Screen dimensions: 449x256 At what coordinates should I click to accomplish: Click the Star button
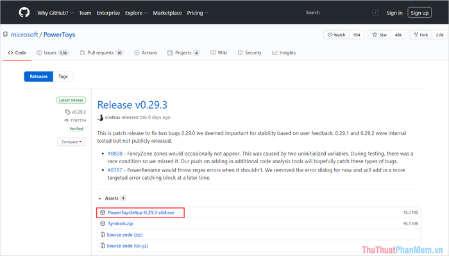[x=380, y=35]
